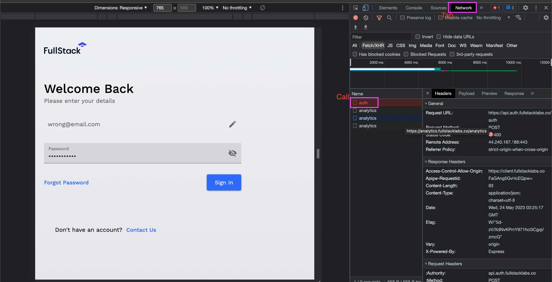Export HAR file download arrow

365,27
